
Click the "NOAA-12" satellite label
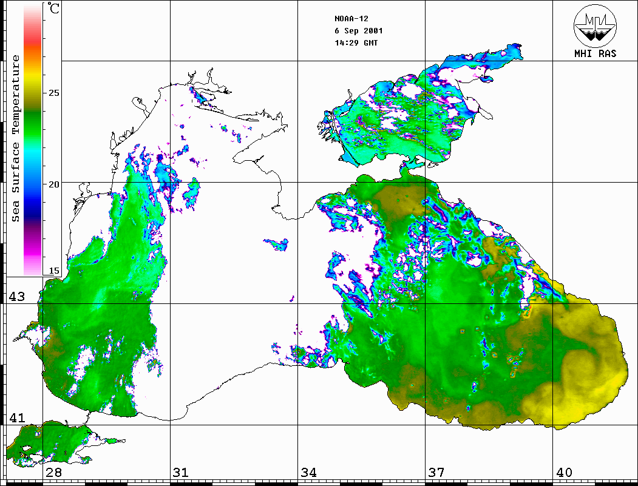[x=351, y=19]
